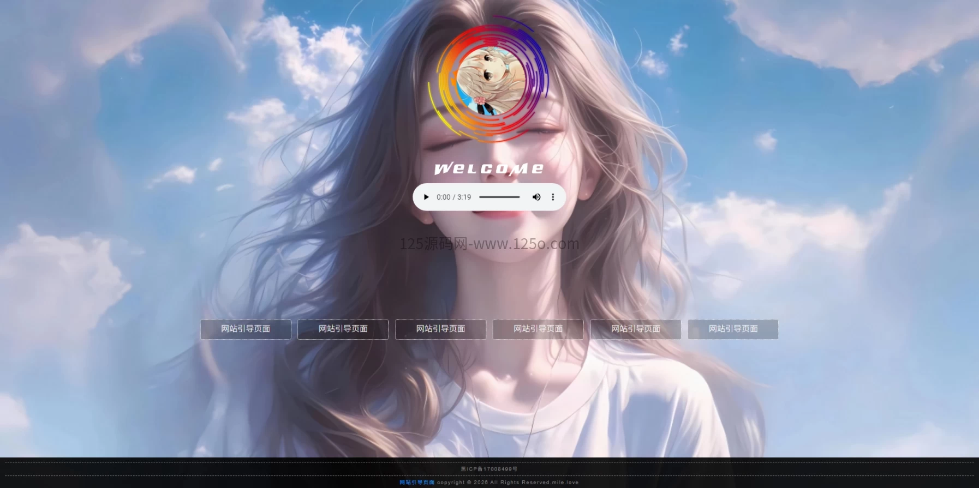Mute the audio player volume
Image resolution: width=979 pixels, height=488 pixels.
536,197
